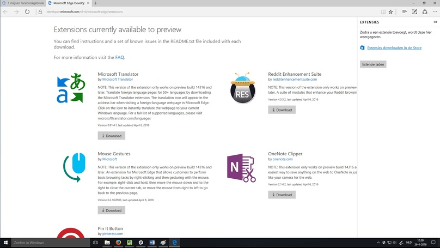Click the volume speaker tray icon
Image resolution: width=440 pixels, height=248 pixels.
395,243
